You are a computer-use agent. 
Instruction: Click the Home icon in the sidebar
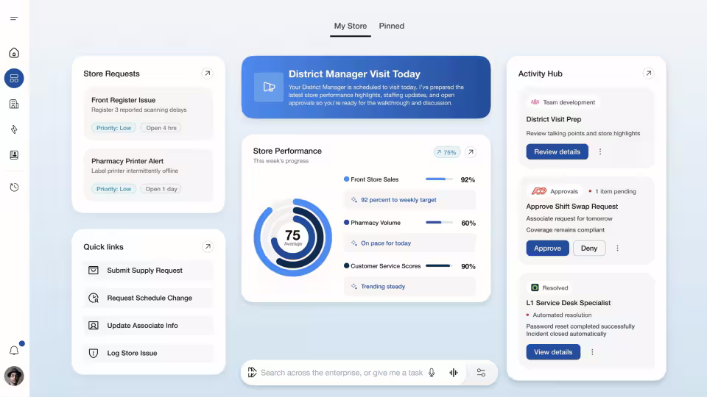pos(14,53)
